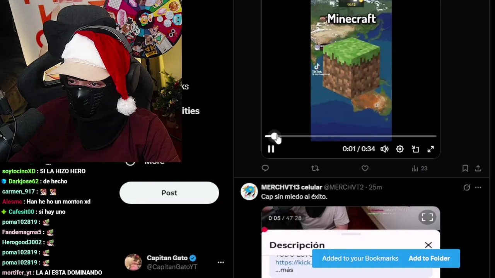
Task: Like the post with the heart icon
Action: tap(365, 168)
